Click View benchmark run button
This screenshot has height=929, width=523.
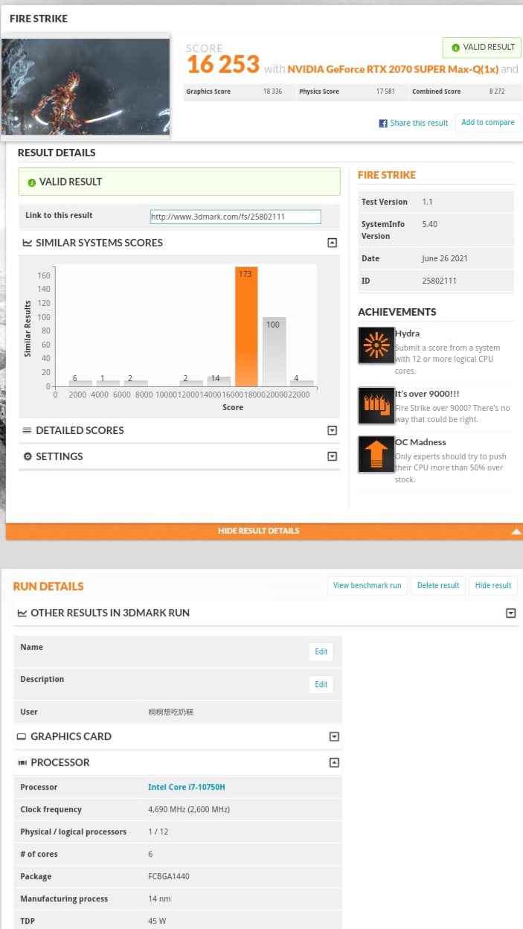pyautogui.click(x=367, y=586)
